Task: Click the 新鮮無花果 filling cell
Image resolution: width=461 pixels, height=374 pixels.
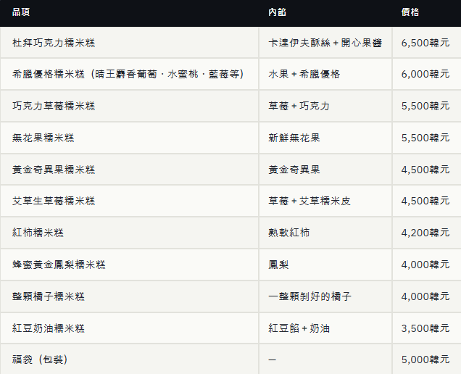Action: [x=325, y=138]
